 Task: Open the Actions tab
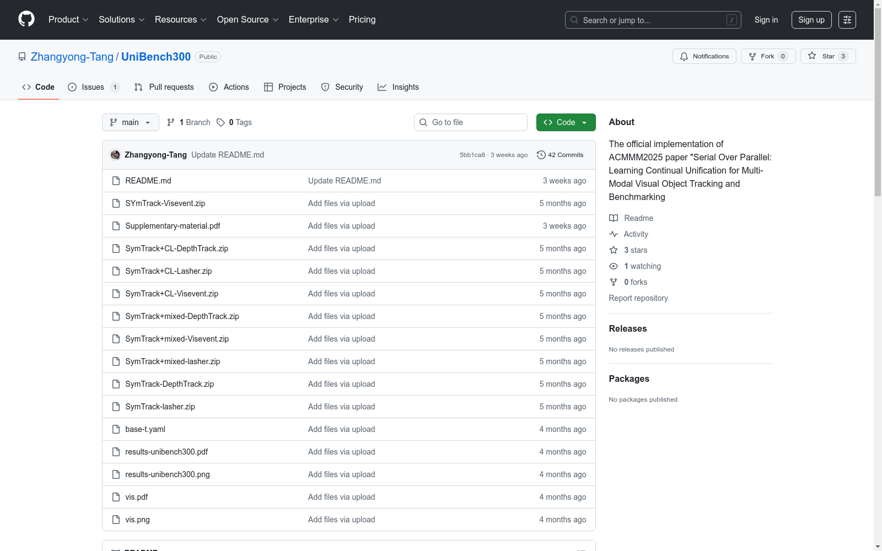click(x=229, y=87)
